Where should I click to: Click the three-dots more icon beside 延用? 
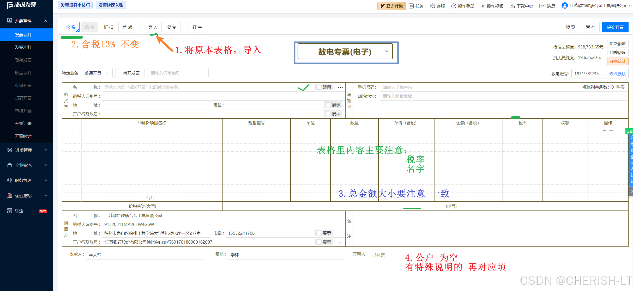340,87
